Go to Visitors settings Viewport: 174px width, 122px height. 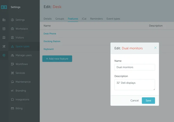(x=19, y=37)
